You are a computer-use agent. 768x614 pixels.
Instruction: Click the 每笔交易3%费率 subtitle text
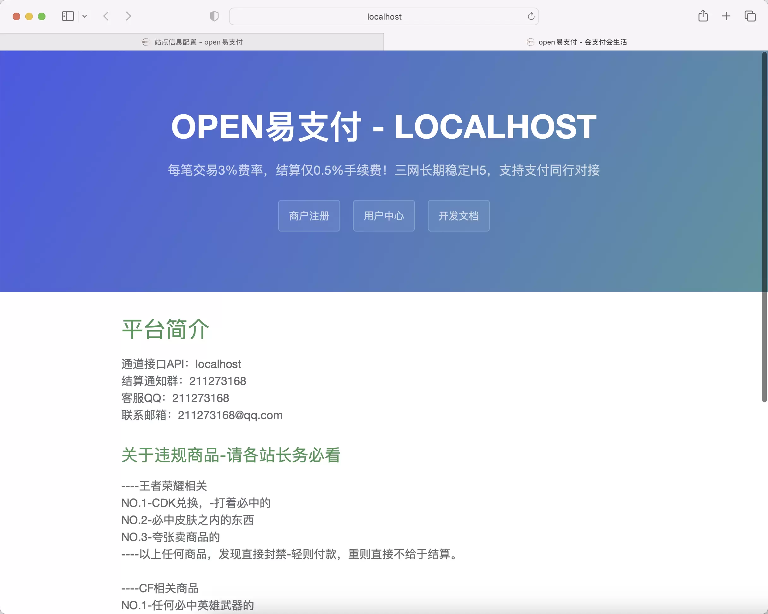[384, 170]
